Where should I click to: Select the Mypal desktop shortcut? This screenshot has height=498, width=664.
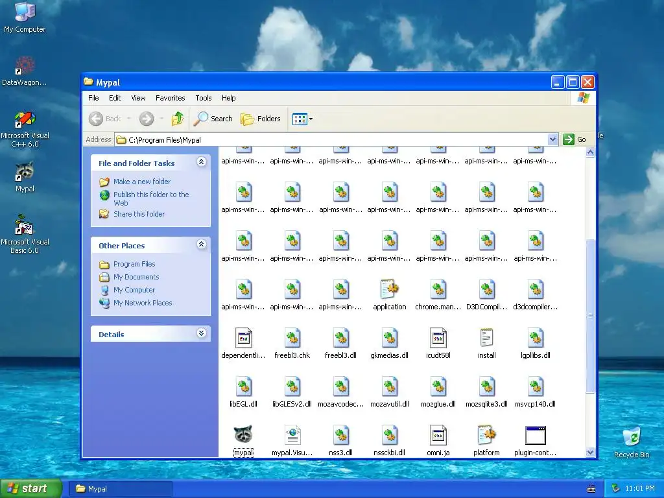tap(25, 177)
